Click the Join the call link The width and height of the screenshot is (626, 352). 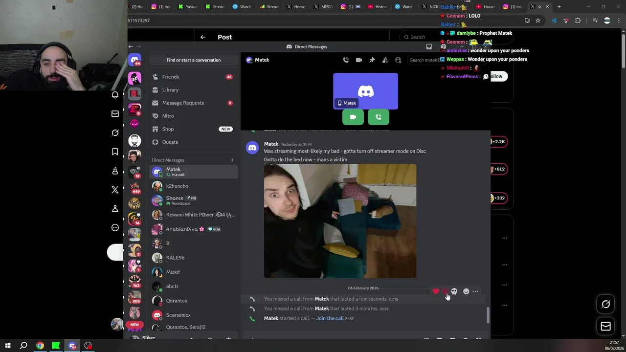pos(330,318)
